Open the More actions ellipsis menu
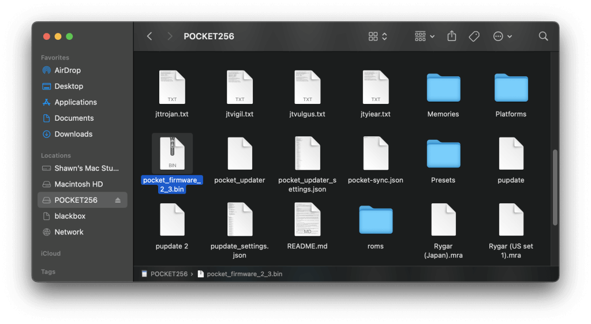The height and width of the screenshot is (324, 591). pos(502,36)
